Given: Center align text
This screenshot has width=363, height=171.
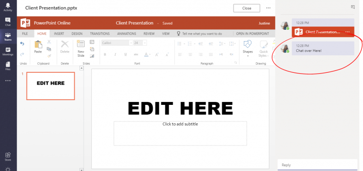Looking at the screenshot, I should pyautogui.click(x=190, y=54).
